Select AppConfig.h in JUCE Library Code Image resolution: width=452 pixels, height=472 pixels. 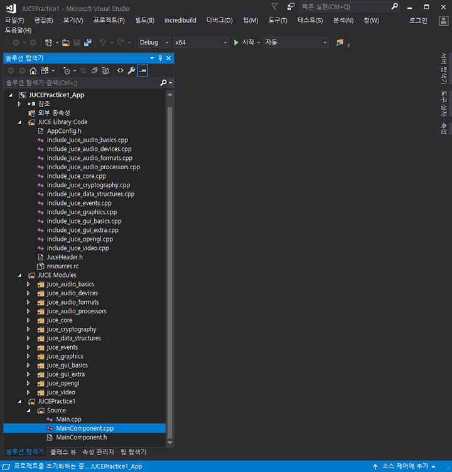pyautogui.click(x=64, y=131)
